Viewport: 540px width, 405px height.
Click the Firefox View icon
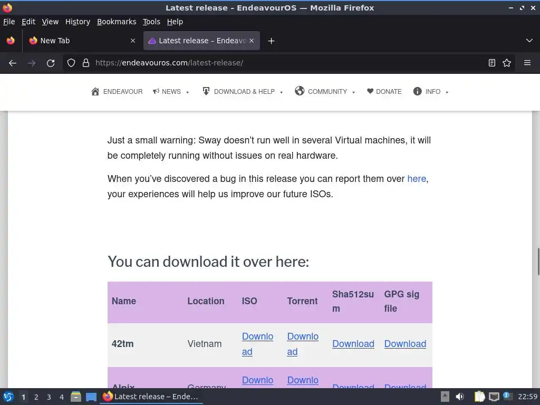coord(11,41)
